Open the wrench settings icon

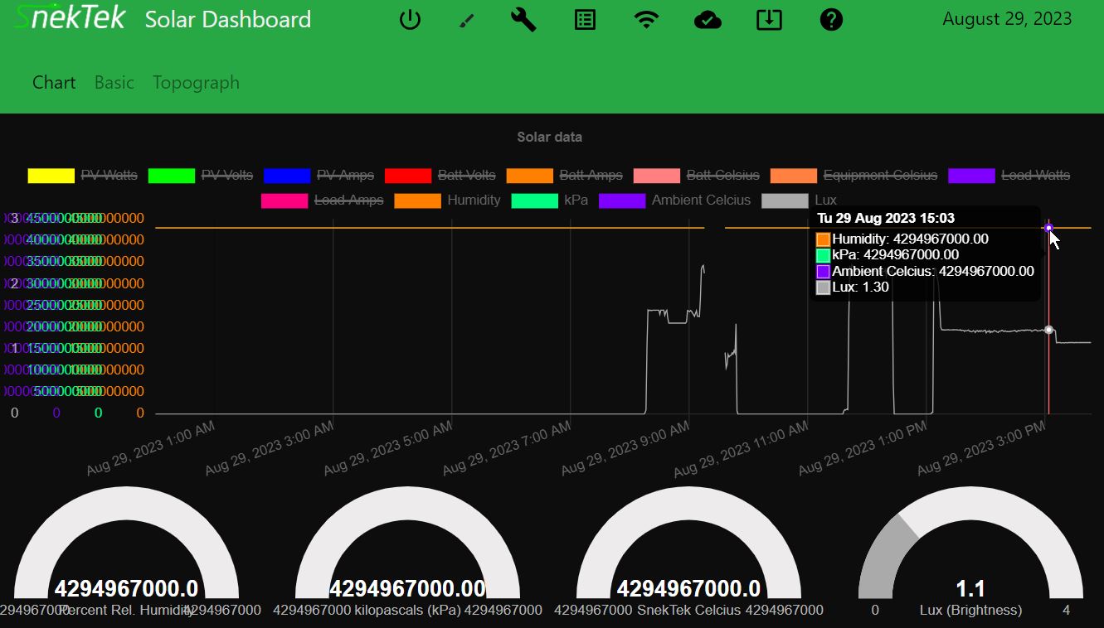523,20
